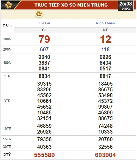Select Ninh Thuận number 86675
The image size is (137, 160).
click(105, 90)
